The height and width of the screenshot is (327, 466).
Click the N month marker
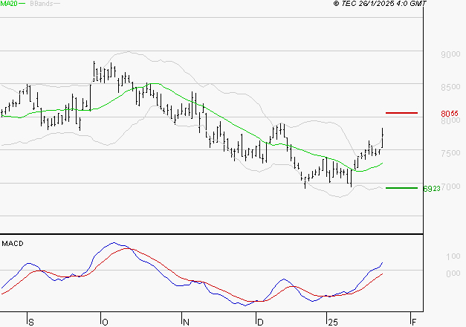[186, 323]
